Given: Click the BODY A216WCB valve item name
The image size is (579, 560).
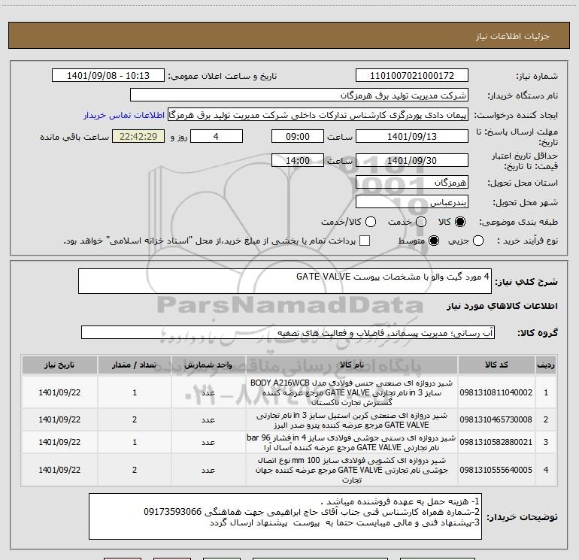Looking at the screenshot, I should (x=352, y=392).
